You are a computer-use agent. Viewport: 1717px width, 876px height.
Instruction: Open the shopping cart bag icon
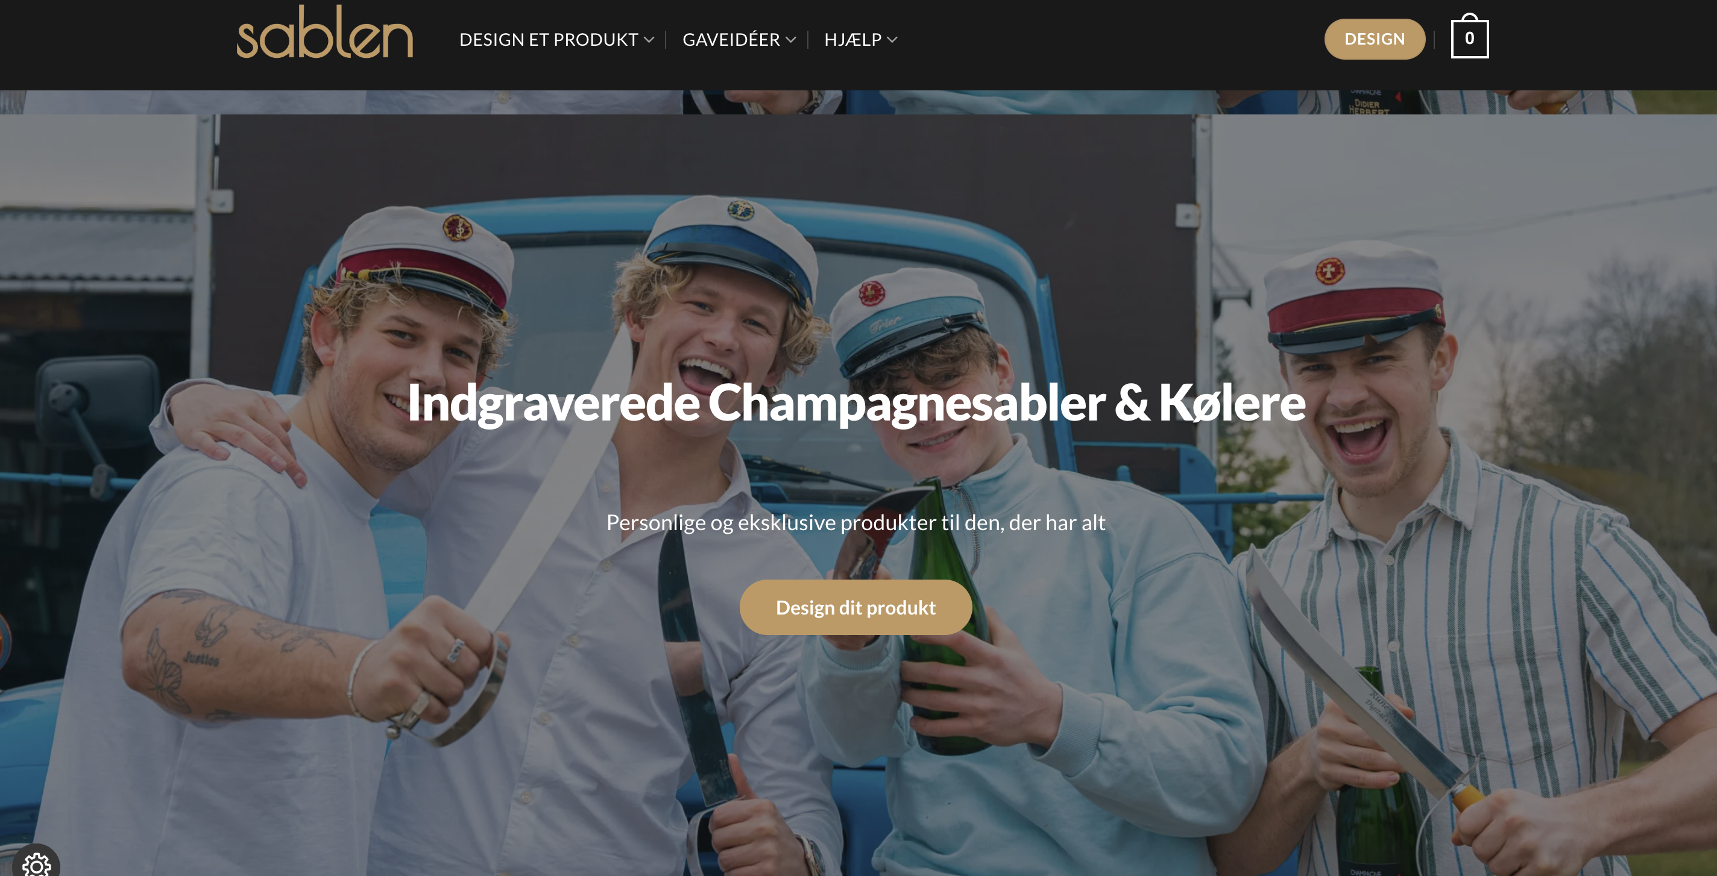click(x=1469, y=37)
